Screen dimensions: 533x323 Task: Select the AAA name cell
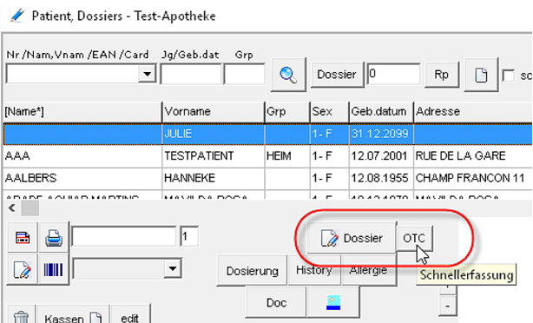coord(82,156)
